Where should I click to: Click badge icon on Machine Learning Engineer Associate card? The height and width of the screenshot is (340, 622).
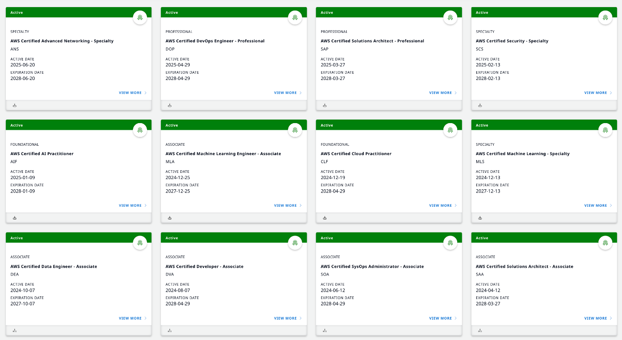(295, 130)
